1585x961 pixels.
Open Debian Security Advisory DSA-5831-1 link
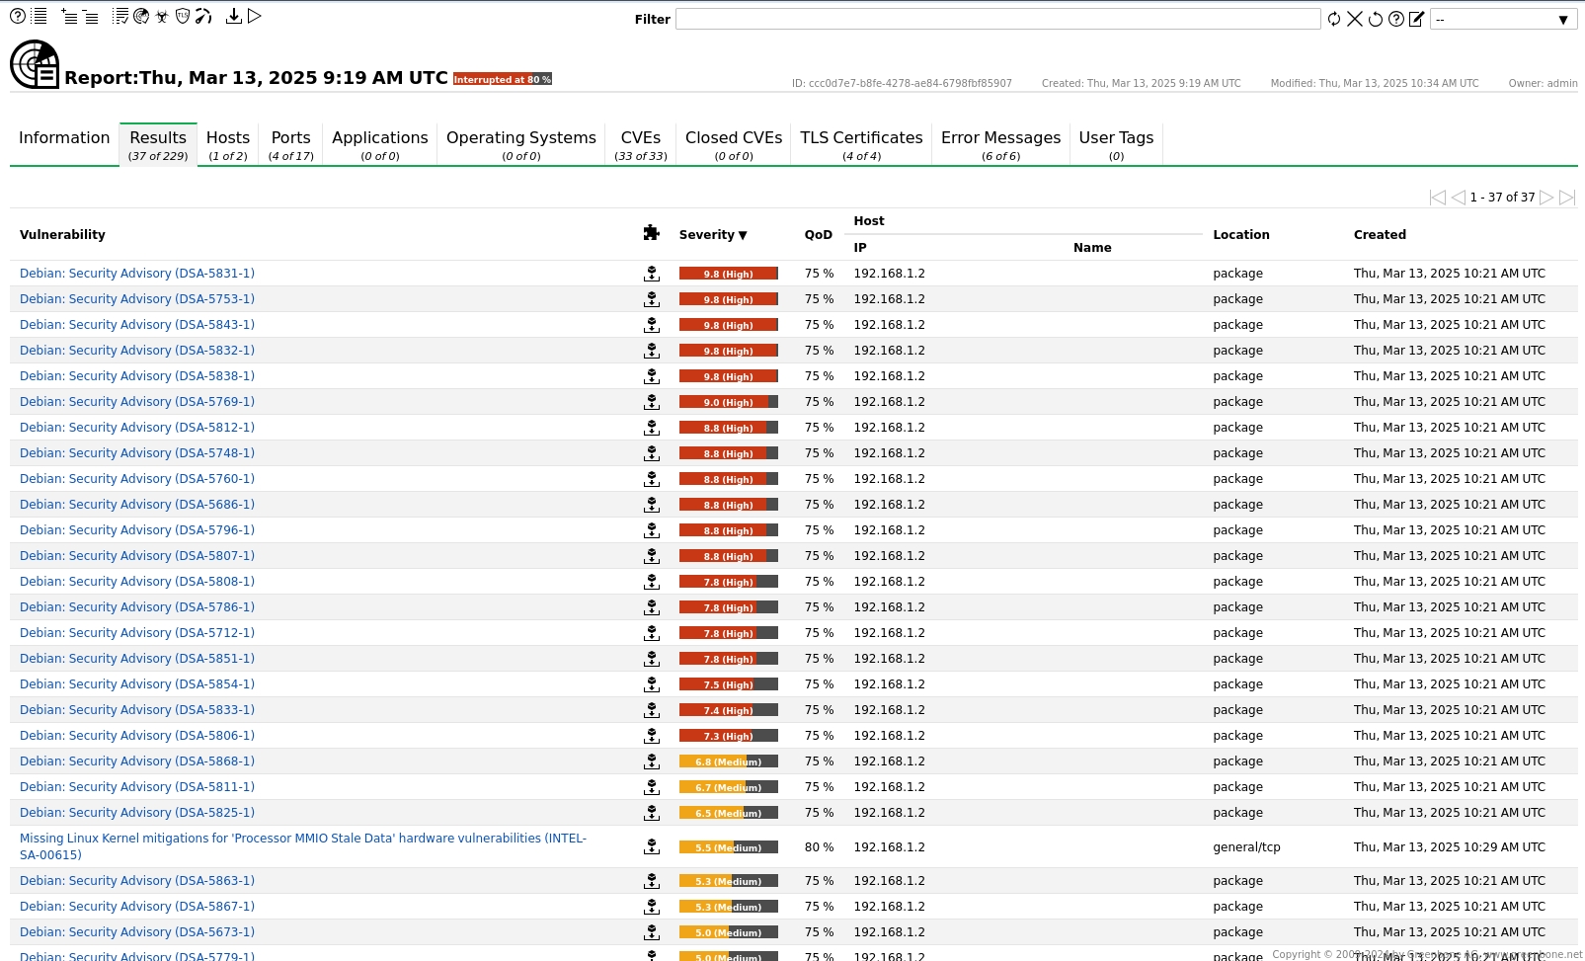pyautogui.click(x=137, y=274)
